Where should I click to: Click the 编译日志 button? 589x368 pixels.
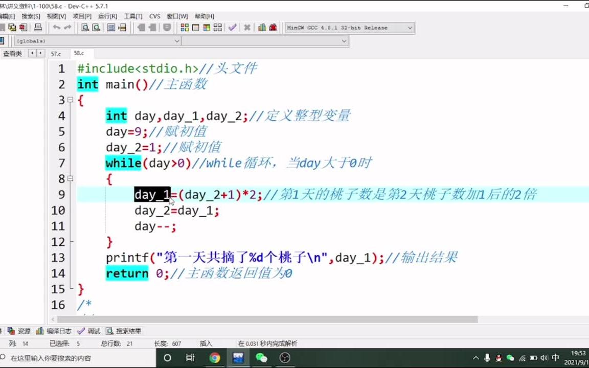(x=58, y=331)
